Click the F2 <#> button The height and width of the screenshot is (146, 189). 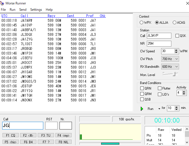point(28,135)
